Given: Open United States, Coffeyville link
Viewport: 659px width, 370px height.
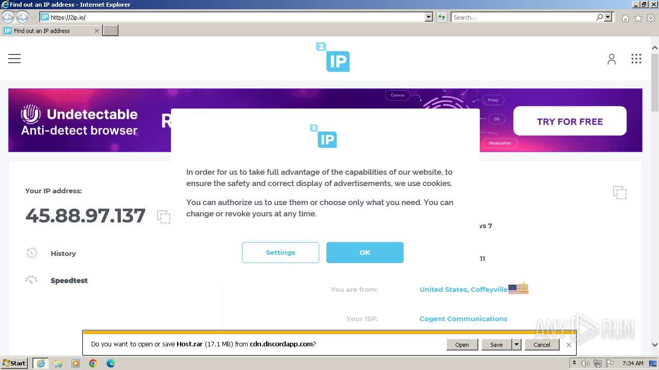Looking at the screenshot, I should coord(463,289).
